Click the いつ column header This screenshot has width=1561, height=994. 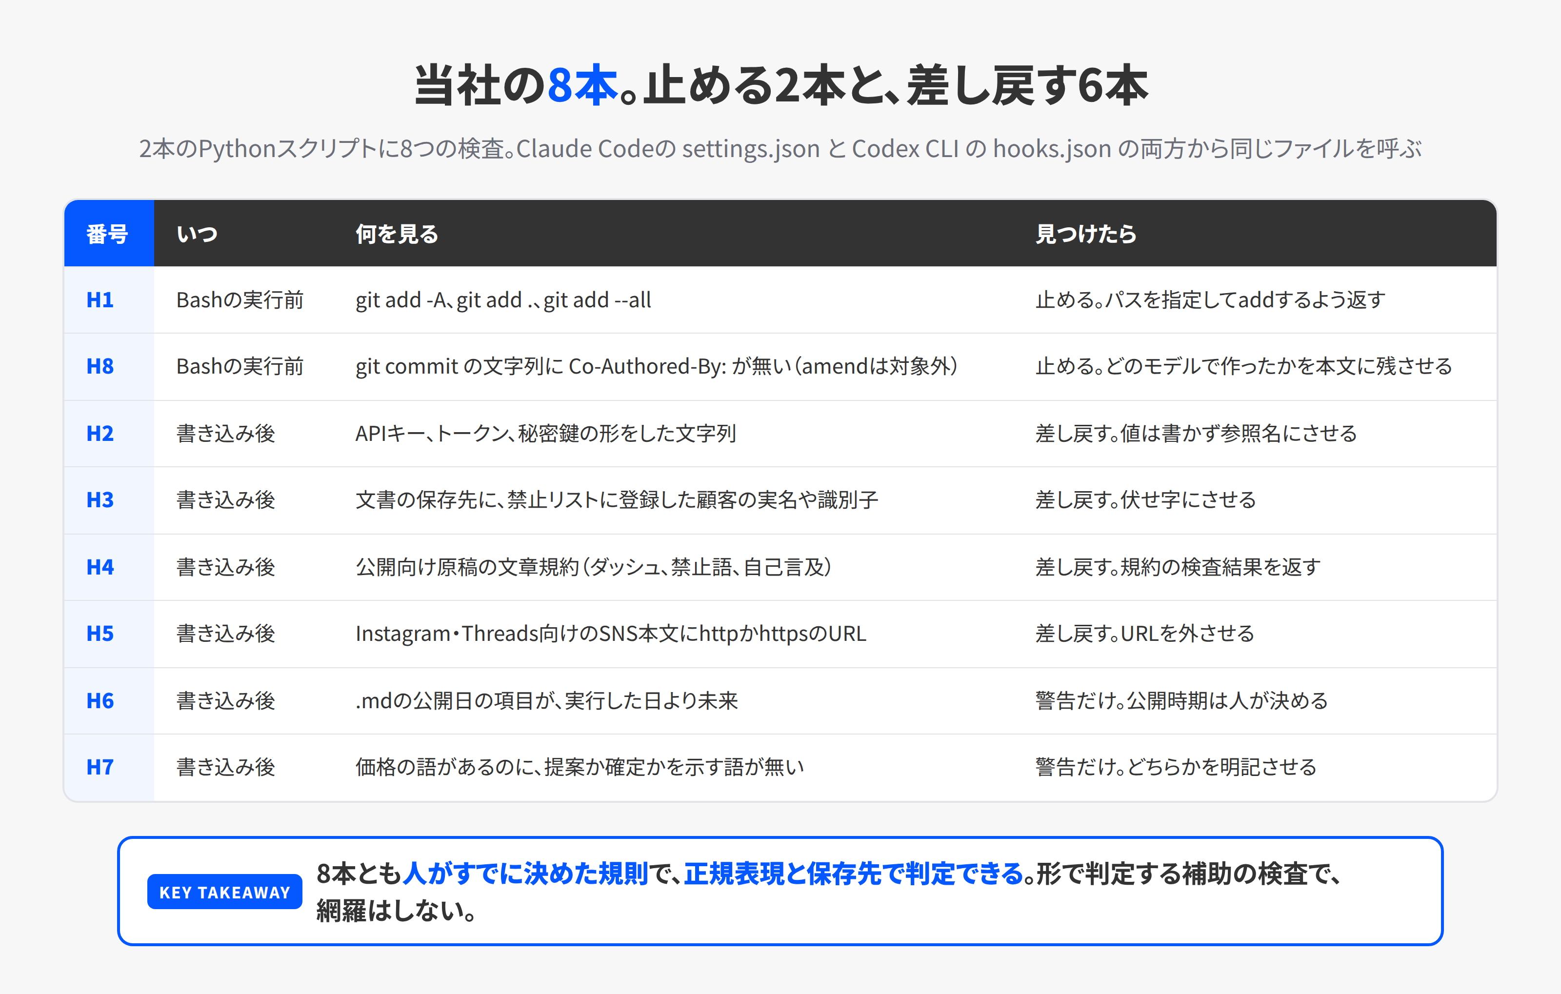click(197, 234)
